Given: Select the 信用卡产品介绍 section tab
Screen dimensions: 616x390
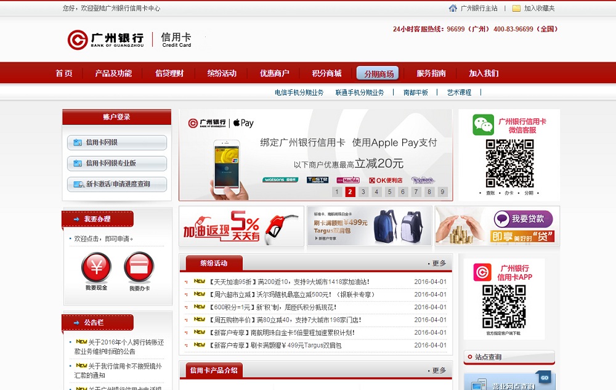Looking at the screenshot, I should [x=214, y=370].
